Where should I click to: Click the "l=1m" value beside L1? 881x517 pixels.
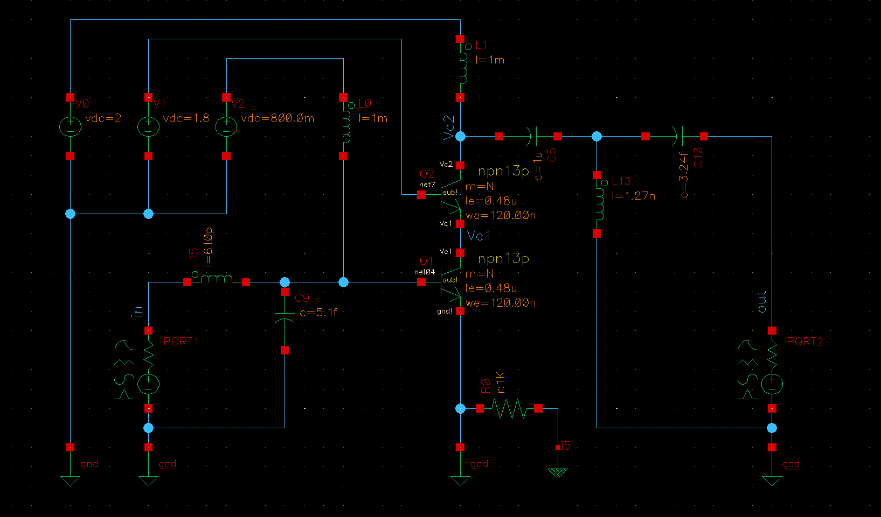[x=490, y=60]
